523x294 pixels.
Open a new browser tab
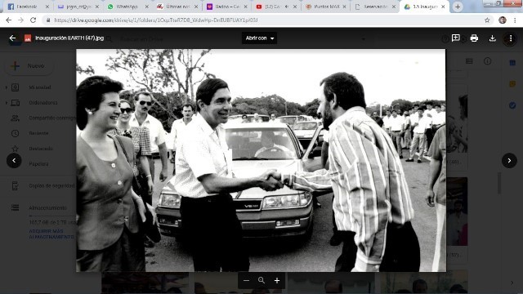click(458, 7)
